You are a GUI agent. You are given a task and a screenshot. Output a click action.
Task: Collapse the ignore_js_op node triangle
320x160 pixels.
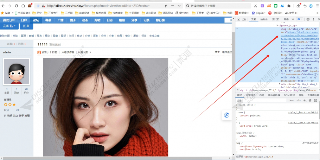coord(277,26)
